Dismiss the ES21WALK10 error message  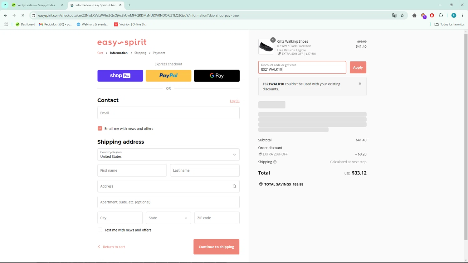point(360,84)
